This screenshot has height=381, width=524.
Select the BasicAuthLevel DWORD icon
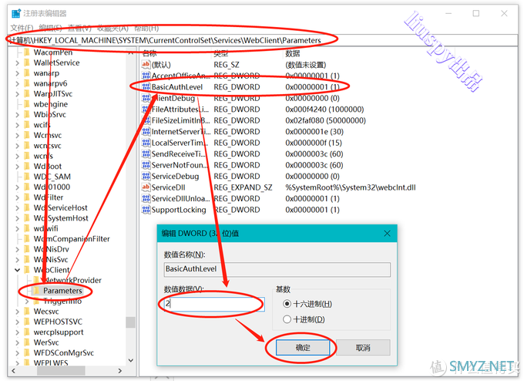[146, 87]
